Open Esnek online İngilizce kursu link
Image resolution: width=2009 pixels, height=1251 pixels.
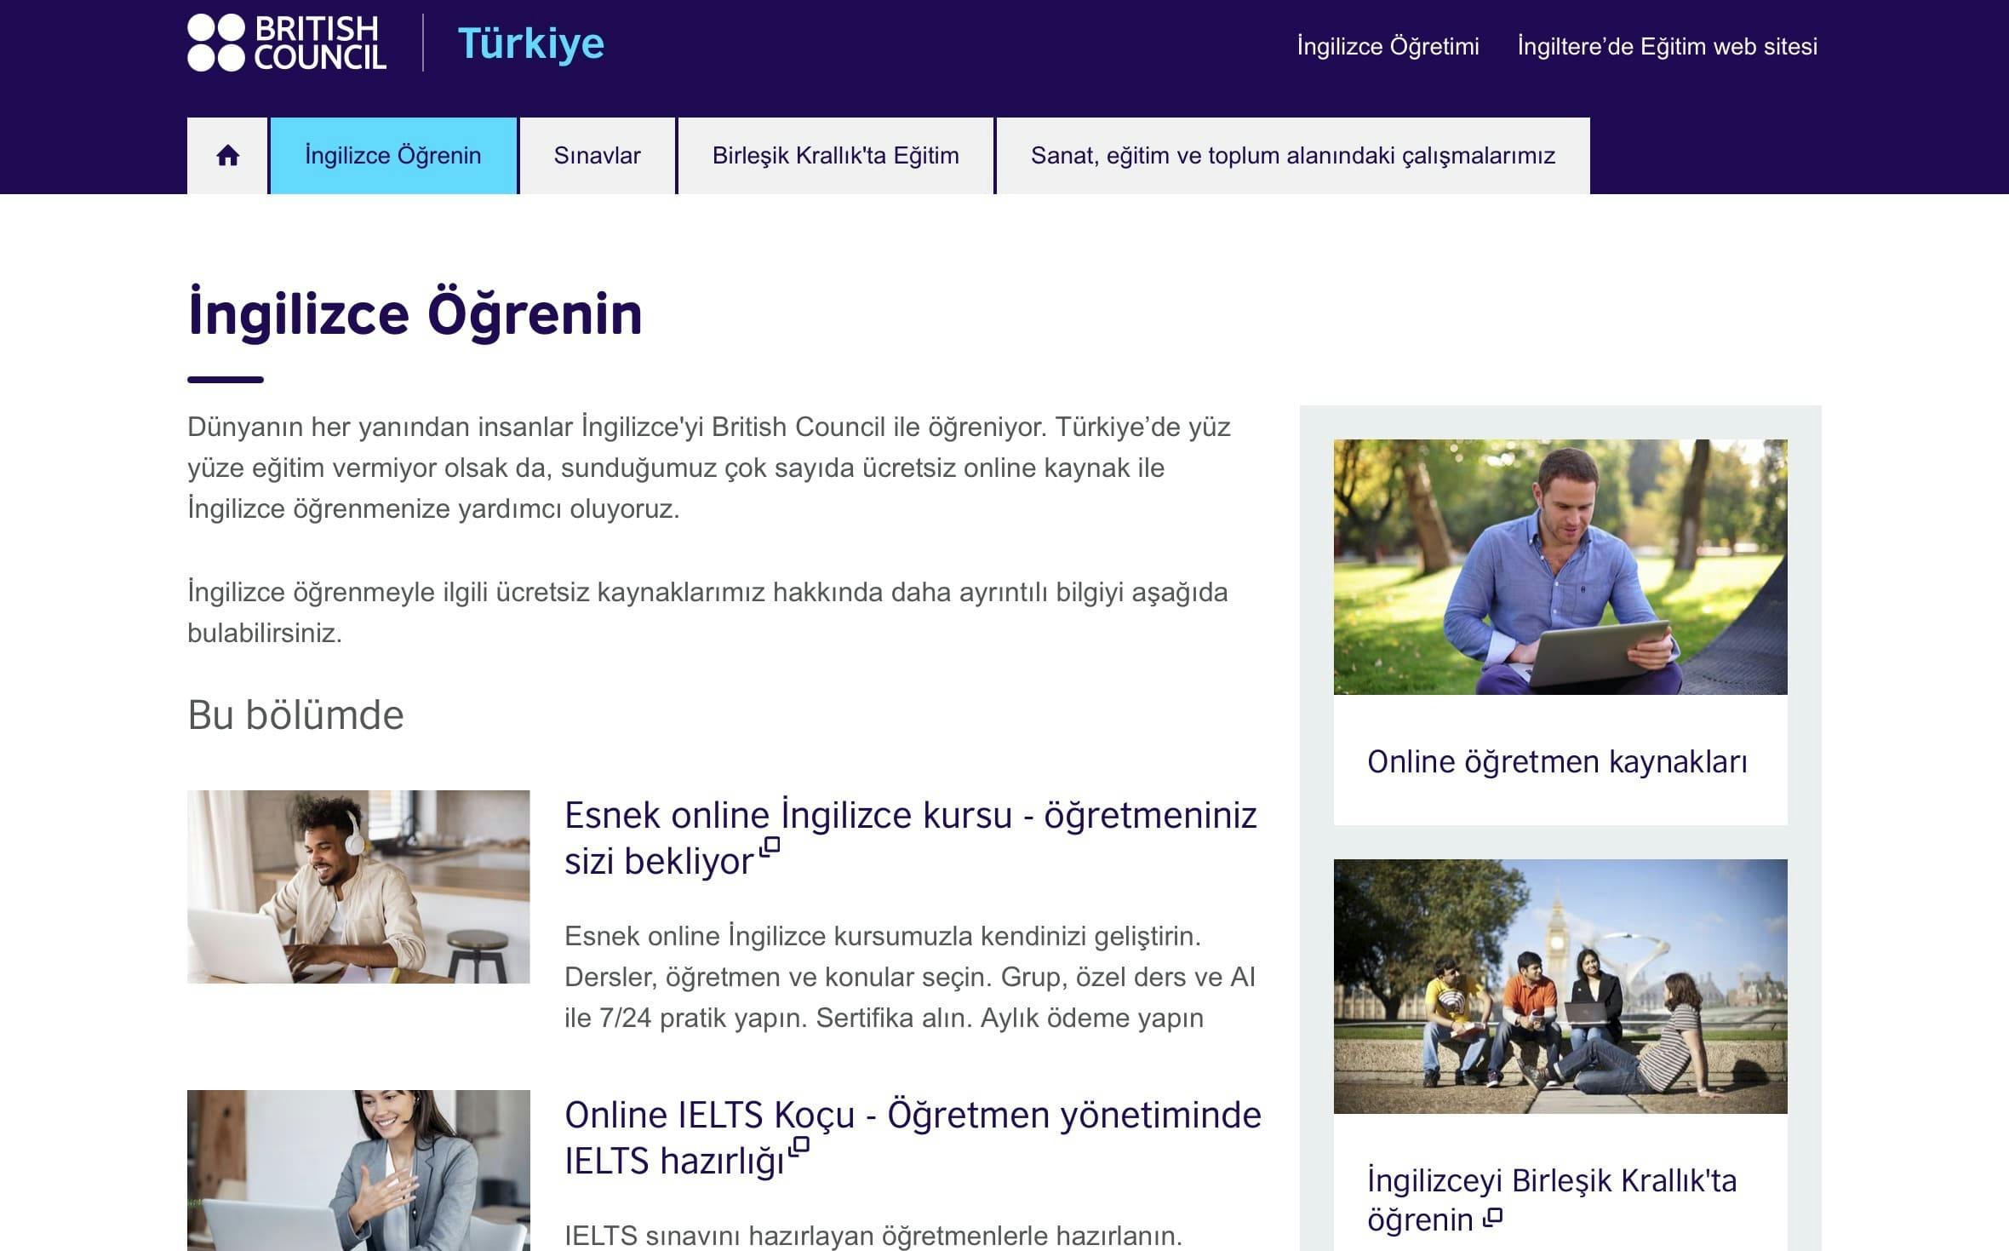coord(910,816)
